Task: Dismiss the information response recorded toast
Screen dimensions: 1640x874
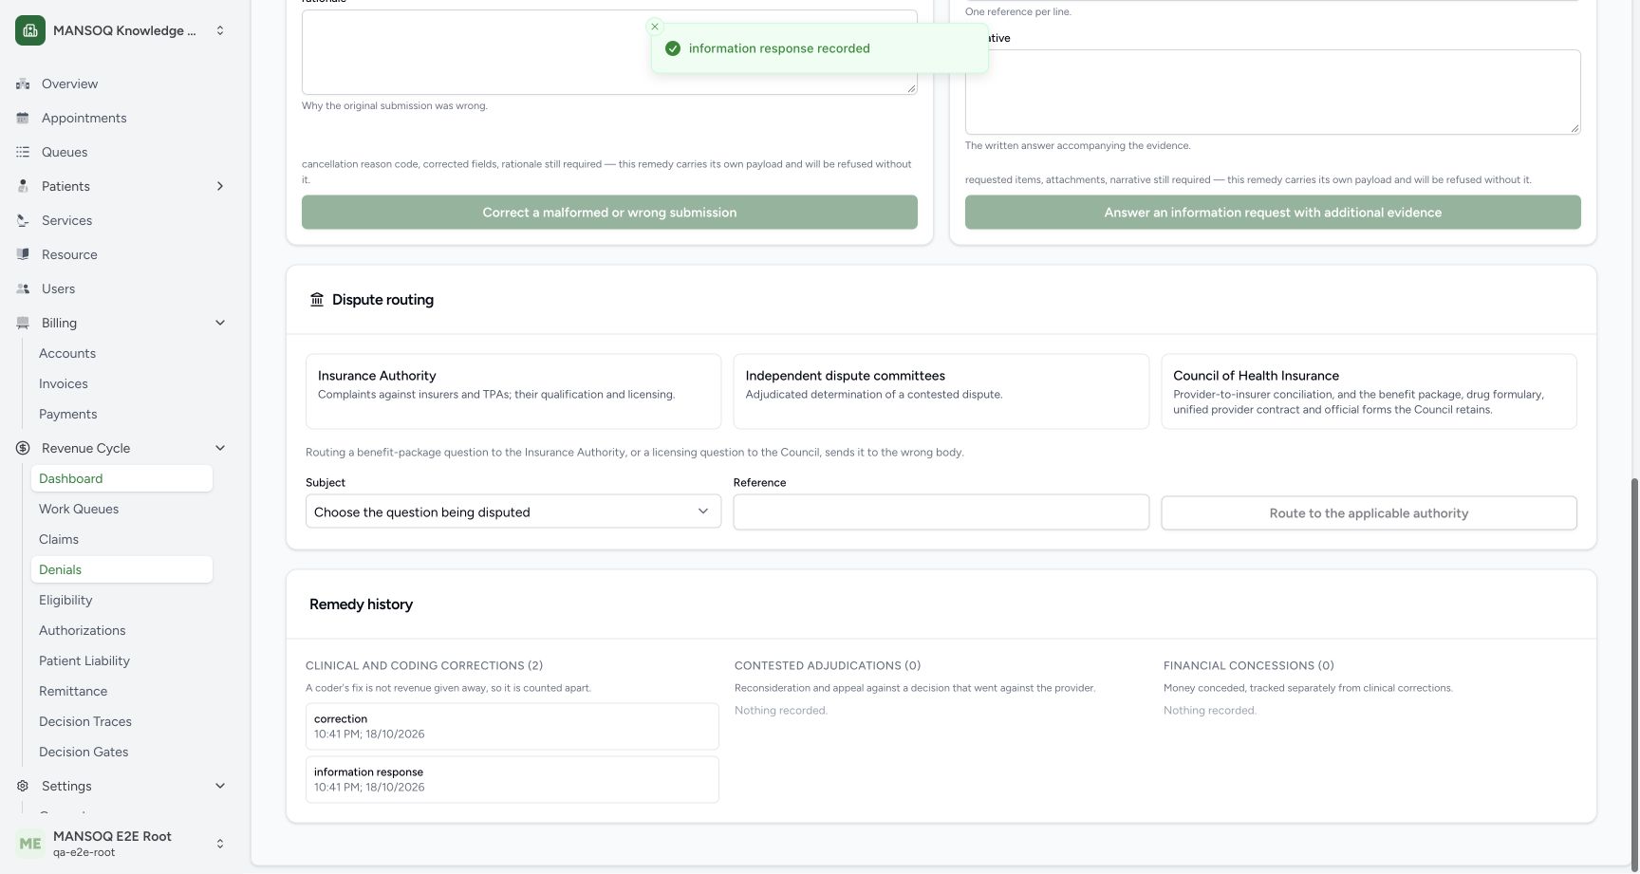Action: coord(654,27)
